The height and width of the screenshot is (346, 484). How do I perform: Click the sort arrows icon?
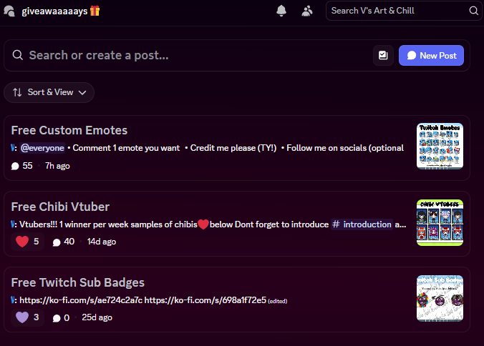pyautogui.click(x=17, y=92)
